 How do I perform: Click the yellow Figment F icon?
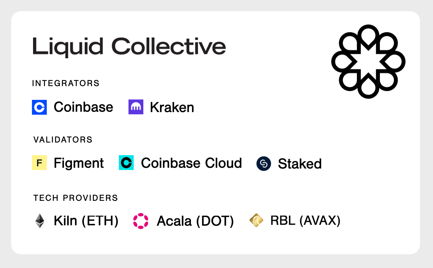pos(39,163)
